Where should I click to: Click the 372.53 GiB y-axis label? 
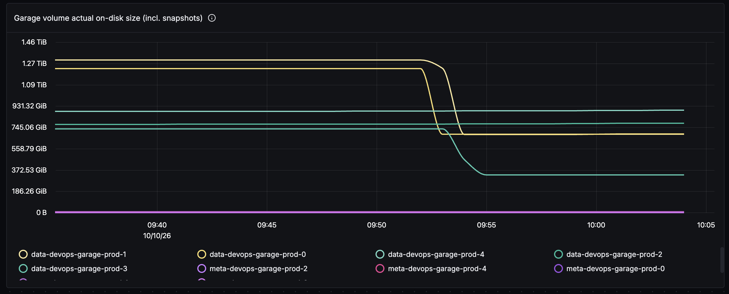(29, 170)
